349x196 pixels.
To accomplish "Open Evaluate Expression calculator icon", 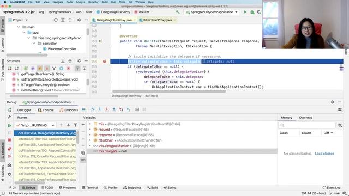I will click(x=137, y=109).
